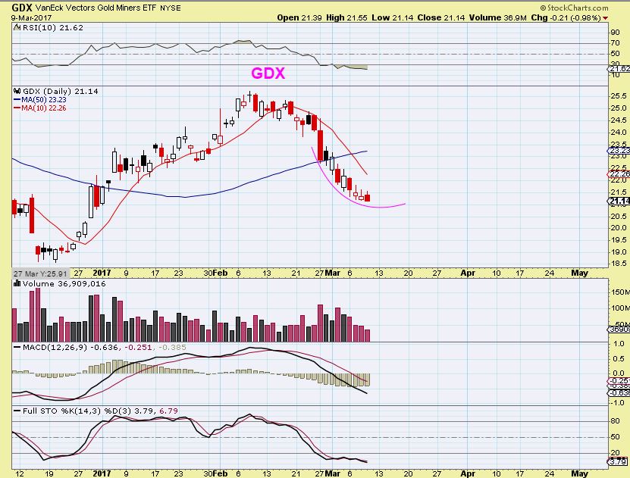Click the 'VanEck Vectors Gold Miners ETF' name

click(x=96, y=8)
